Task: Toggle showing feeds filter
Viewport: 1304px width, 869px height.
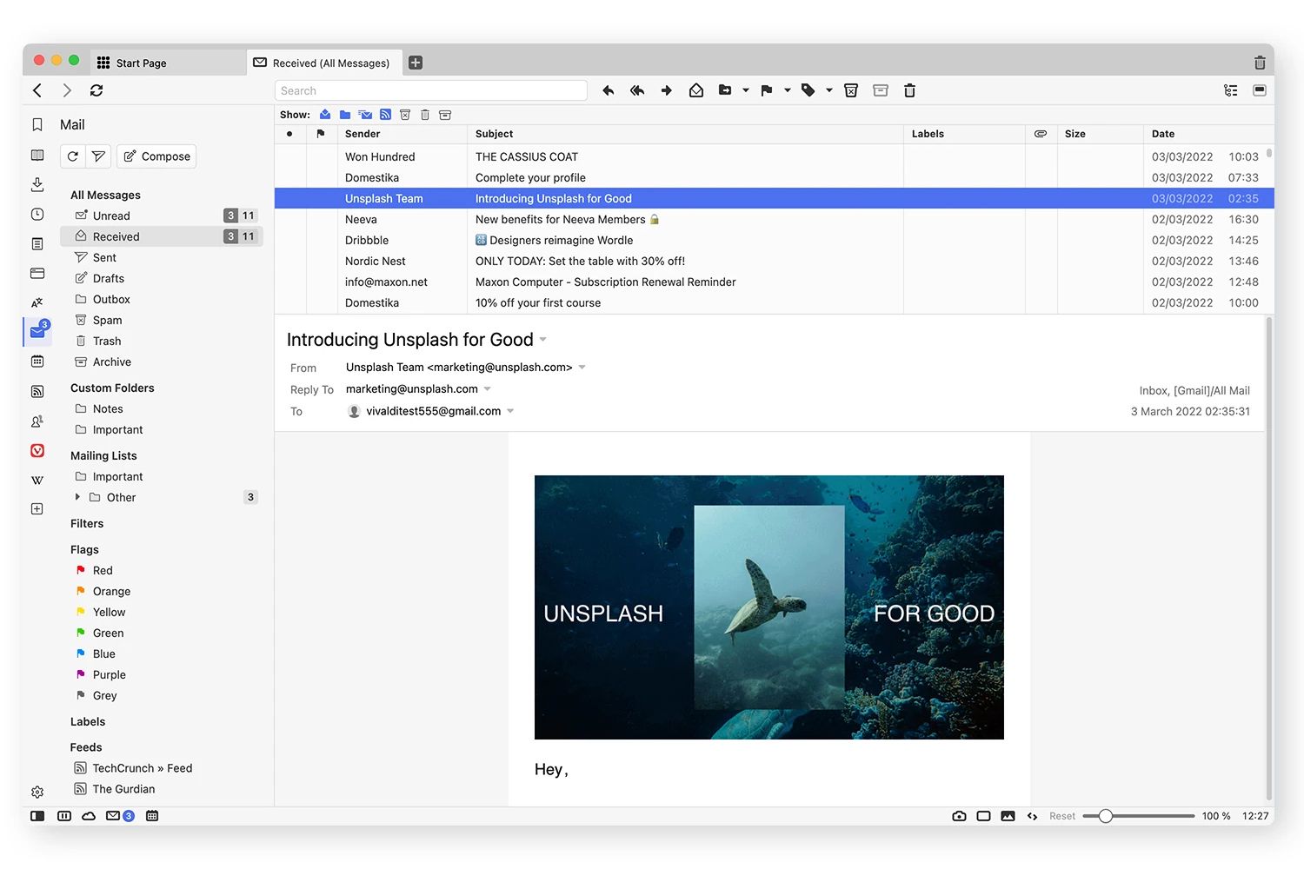Action: pyautogui.click(x=385, y=115)
